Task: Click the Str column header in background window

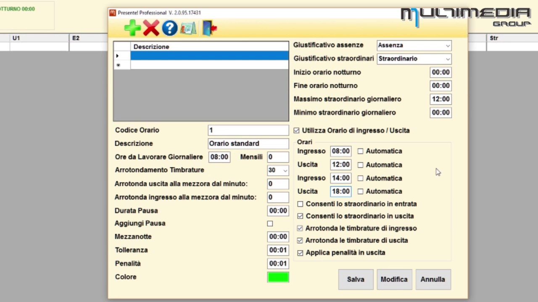Action: (x=512, y=38)
